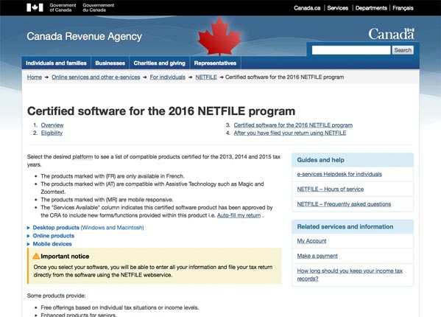441x317 pixels.
Task: Open the Representatives menu tab
Action: tap(215, 63)
